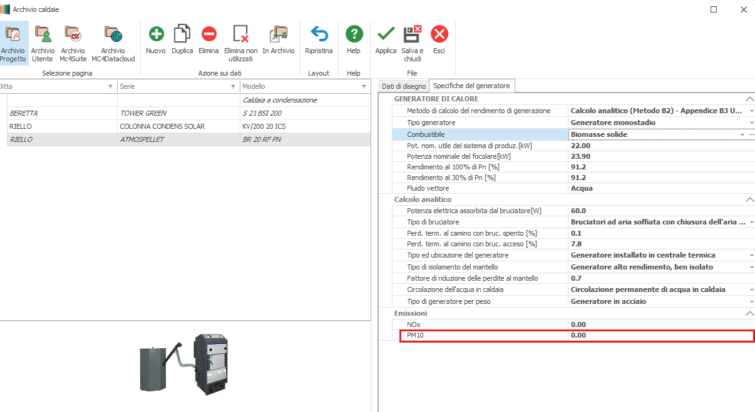Click Salva e chiudi
755x412 pixels.
(412, 34)
